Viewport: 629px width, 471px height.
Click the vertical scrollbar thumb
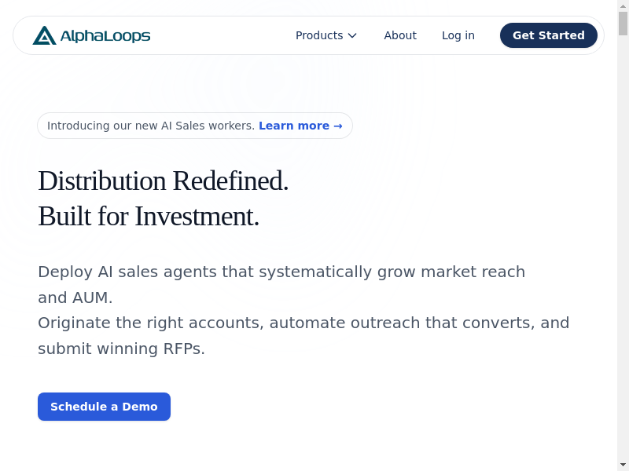(623, 24)
